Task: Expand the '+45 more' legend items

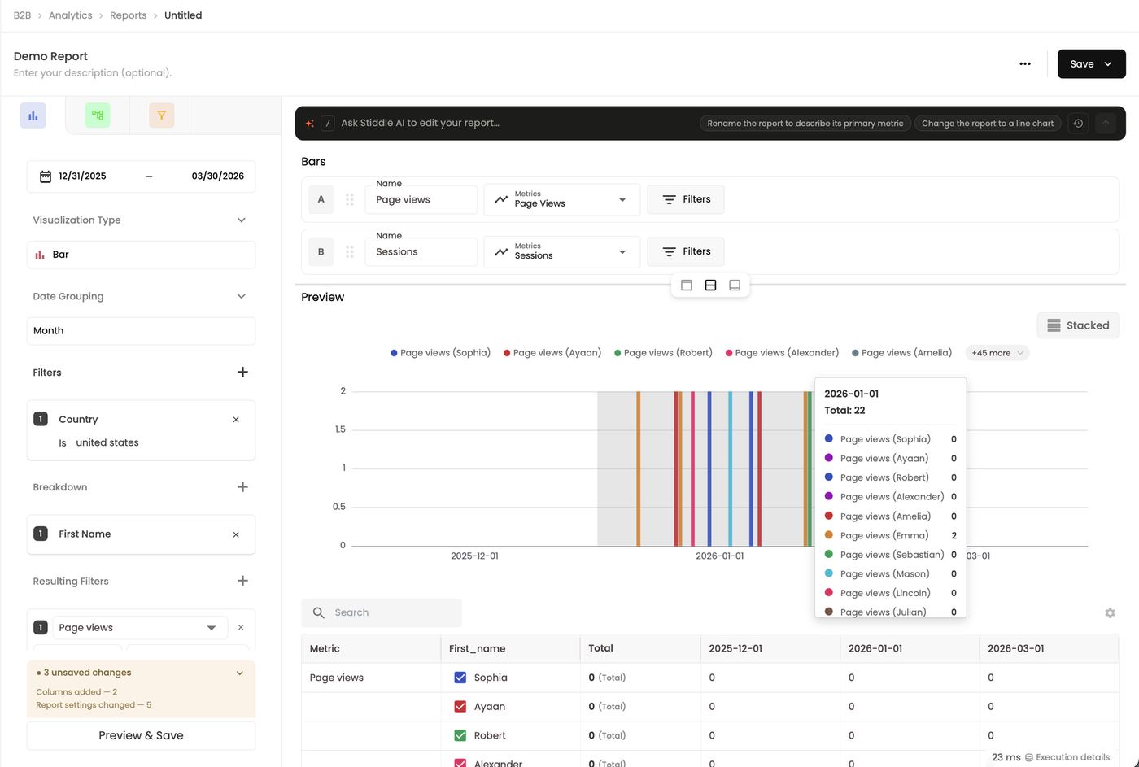Action: pyautogui.click(x=997, y=353)
